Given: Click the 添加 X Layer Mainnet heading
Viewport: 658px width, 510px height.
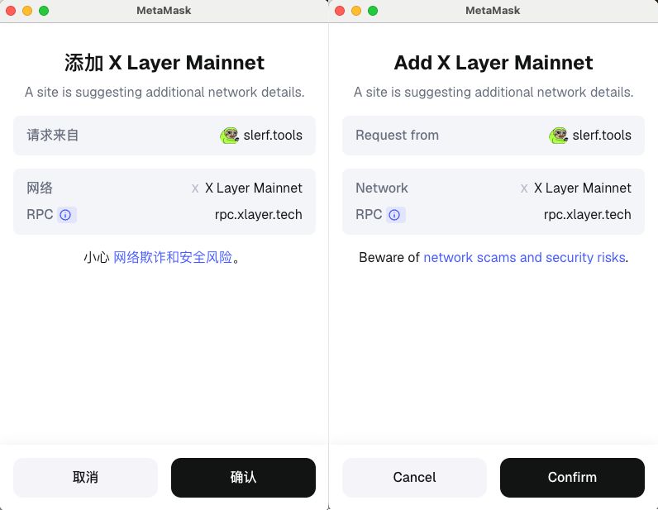Looking at the screenshot, I should 164,63.
